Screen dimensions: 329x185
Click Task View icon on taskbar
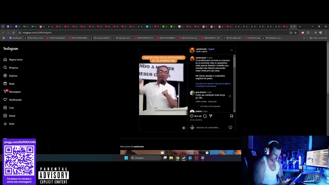point(165,158)
